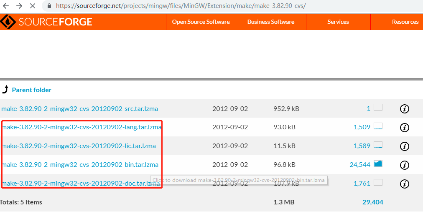423x219 pixels.
Task: Download the src.tar.lzma file
Action: point(79,108)
